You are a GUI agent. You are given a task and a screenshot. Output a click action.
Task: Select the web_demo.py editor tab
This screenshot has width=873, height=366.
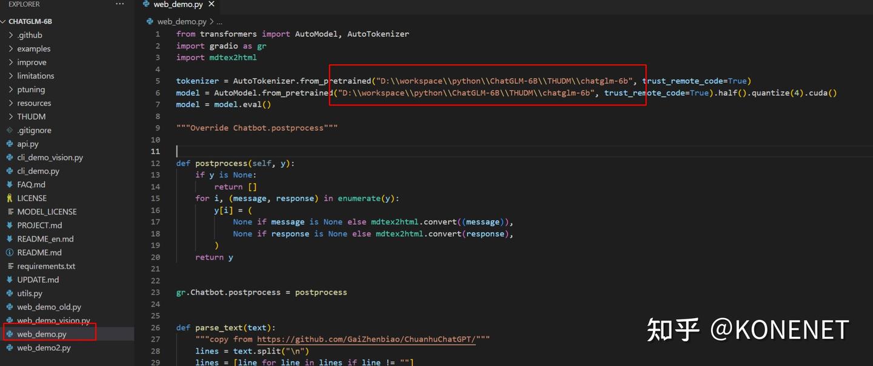click(178, 4)
